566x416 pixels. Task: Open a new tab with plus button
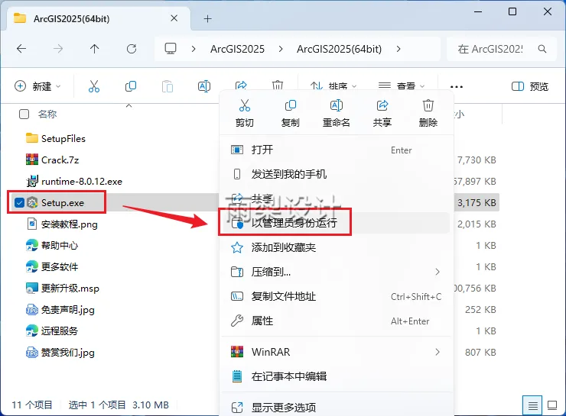207,19
